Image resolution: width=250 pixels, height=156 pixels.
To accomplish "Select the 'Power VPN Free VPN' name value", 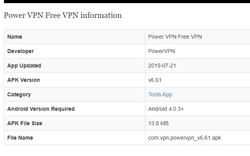I will coord(175,37).
